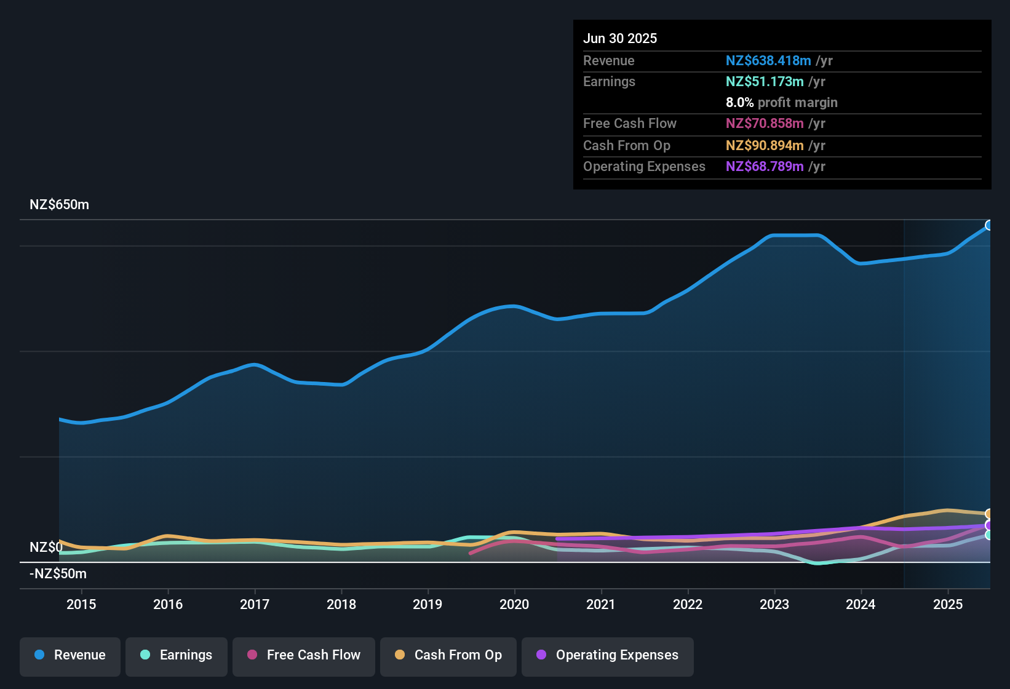
Task: Click the 8.0% profit margin text
Action: coord(782,102)
